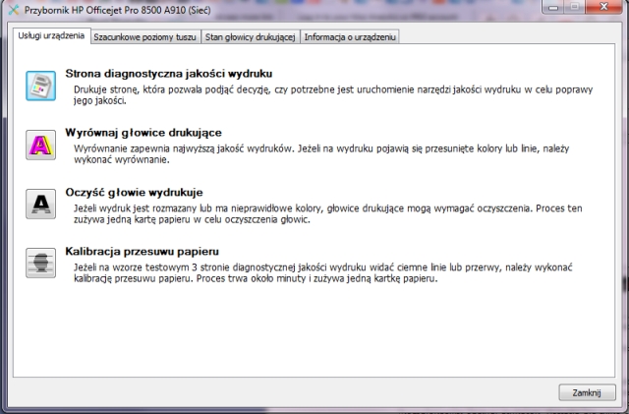Open Strona diagnostyczna jakości wydruku heading

click(168, 74)
